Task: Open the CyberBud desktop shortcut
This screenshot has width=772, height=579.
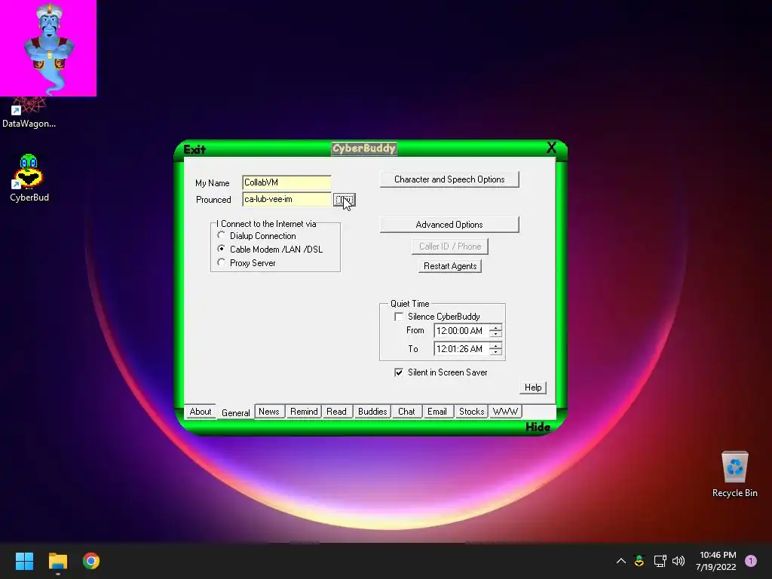Action: click(29, 178)
